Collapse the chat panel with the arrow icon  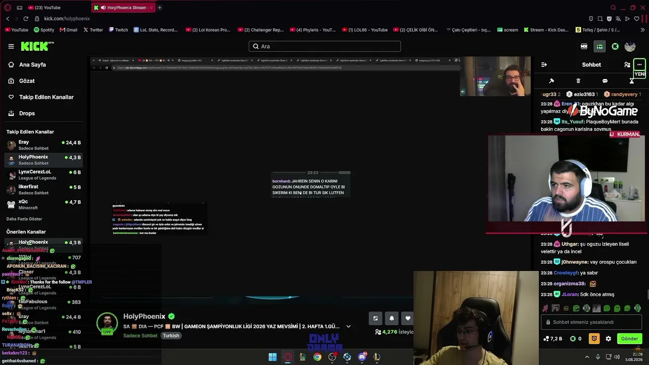click(x=544, y=65)
